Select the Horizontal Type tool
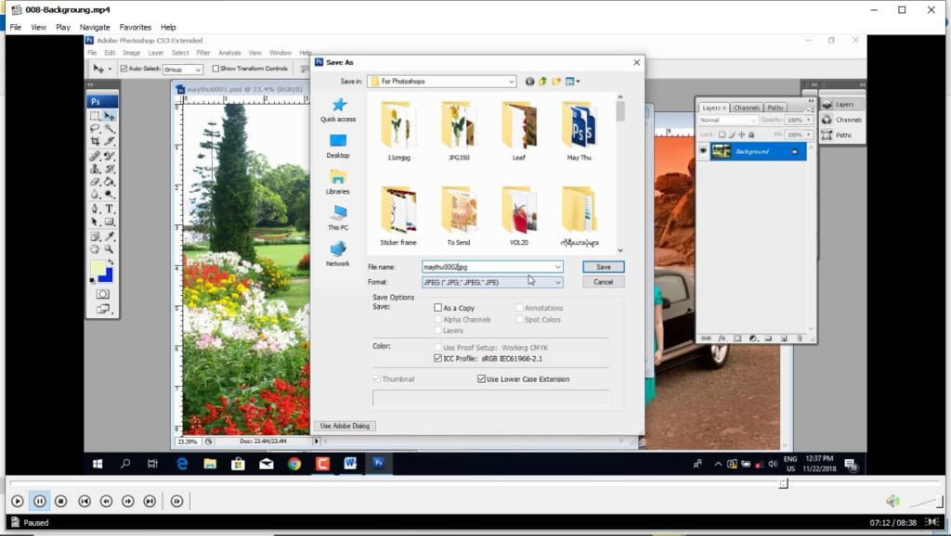The height and width of the screenshot is (536, 951). click(110, 209)
